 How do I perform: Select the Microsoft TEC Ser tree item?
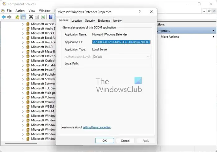click(43, 88)
